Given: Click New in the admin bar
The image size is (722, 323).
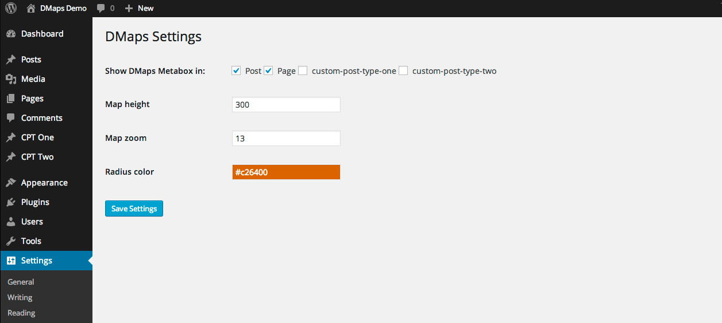Looking at the screenshot, I should pos(146,9).
